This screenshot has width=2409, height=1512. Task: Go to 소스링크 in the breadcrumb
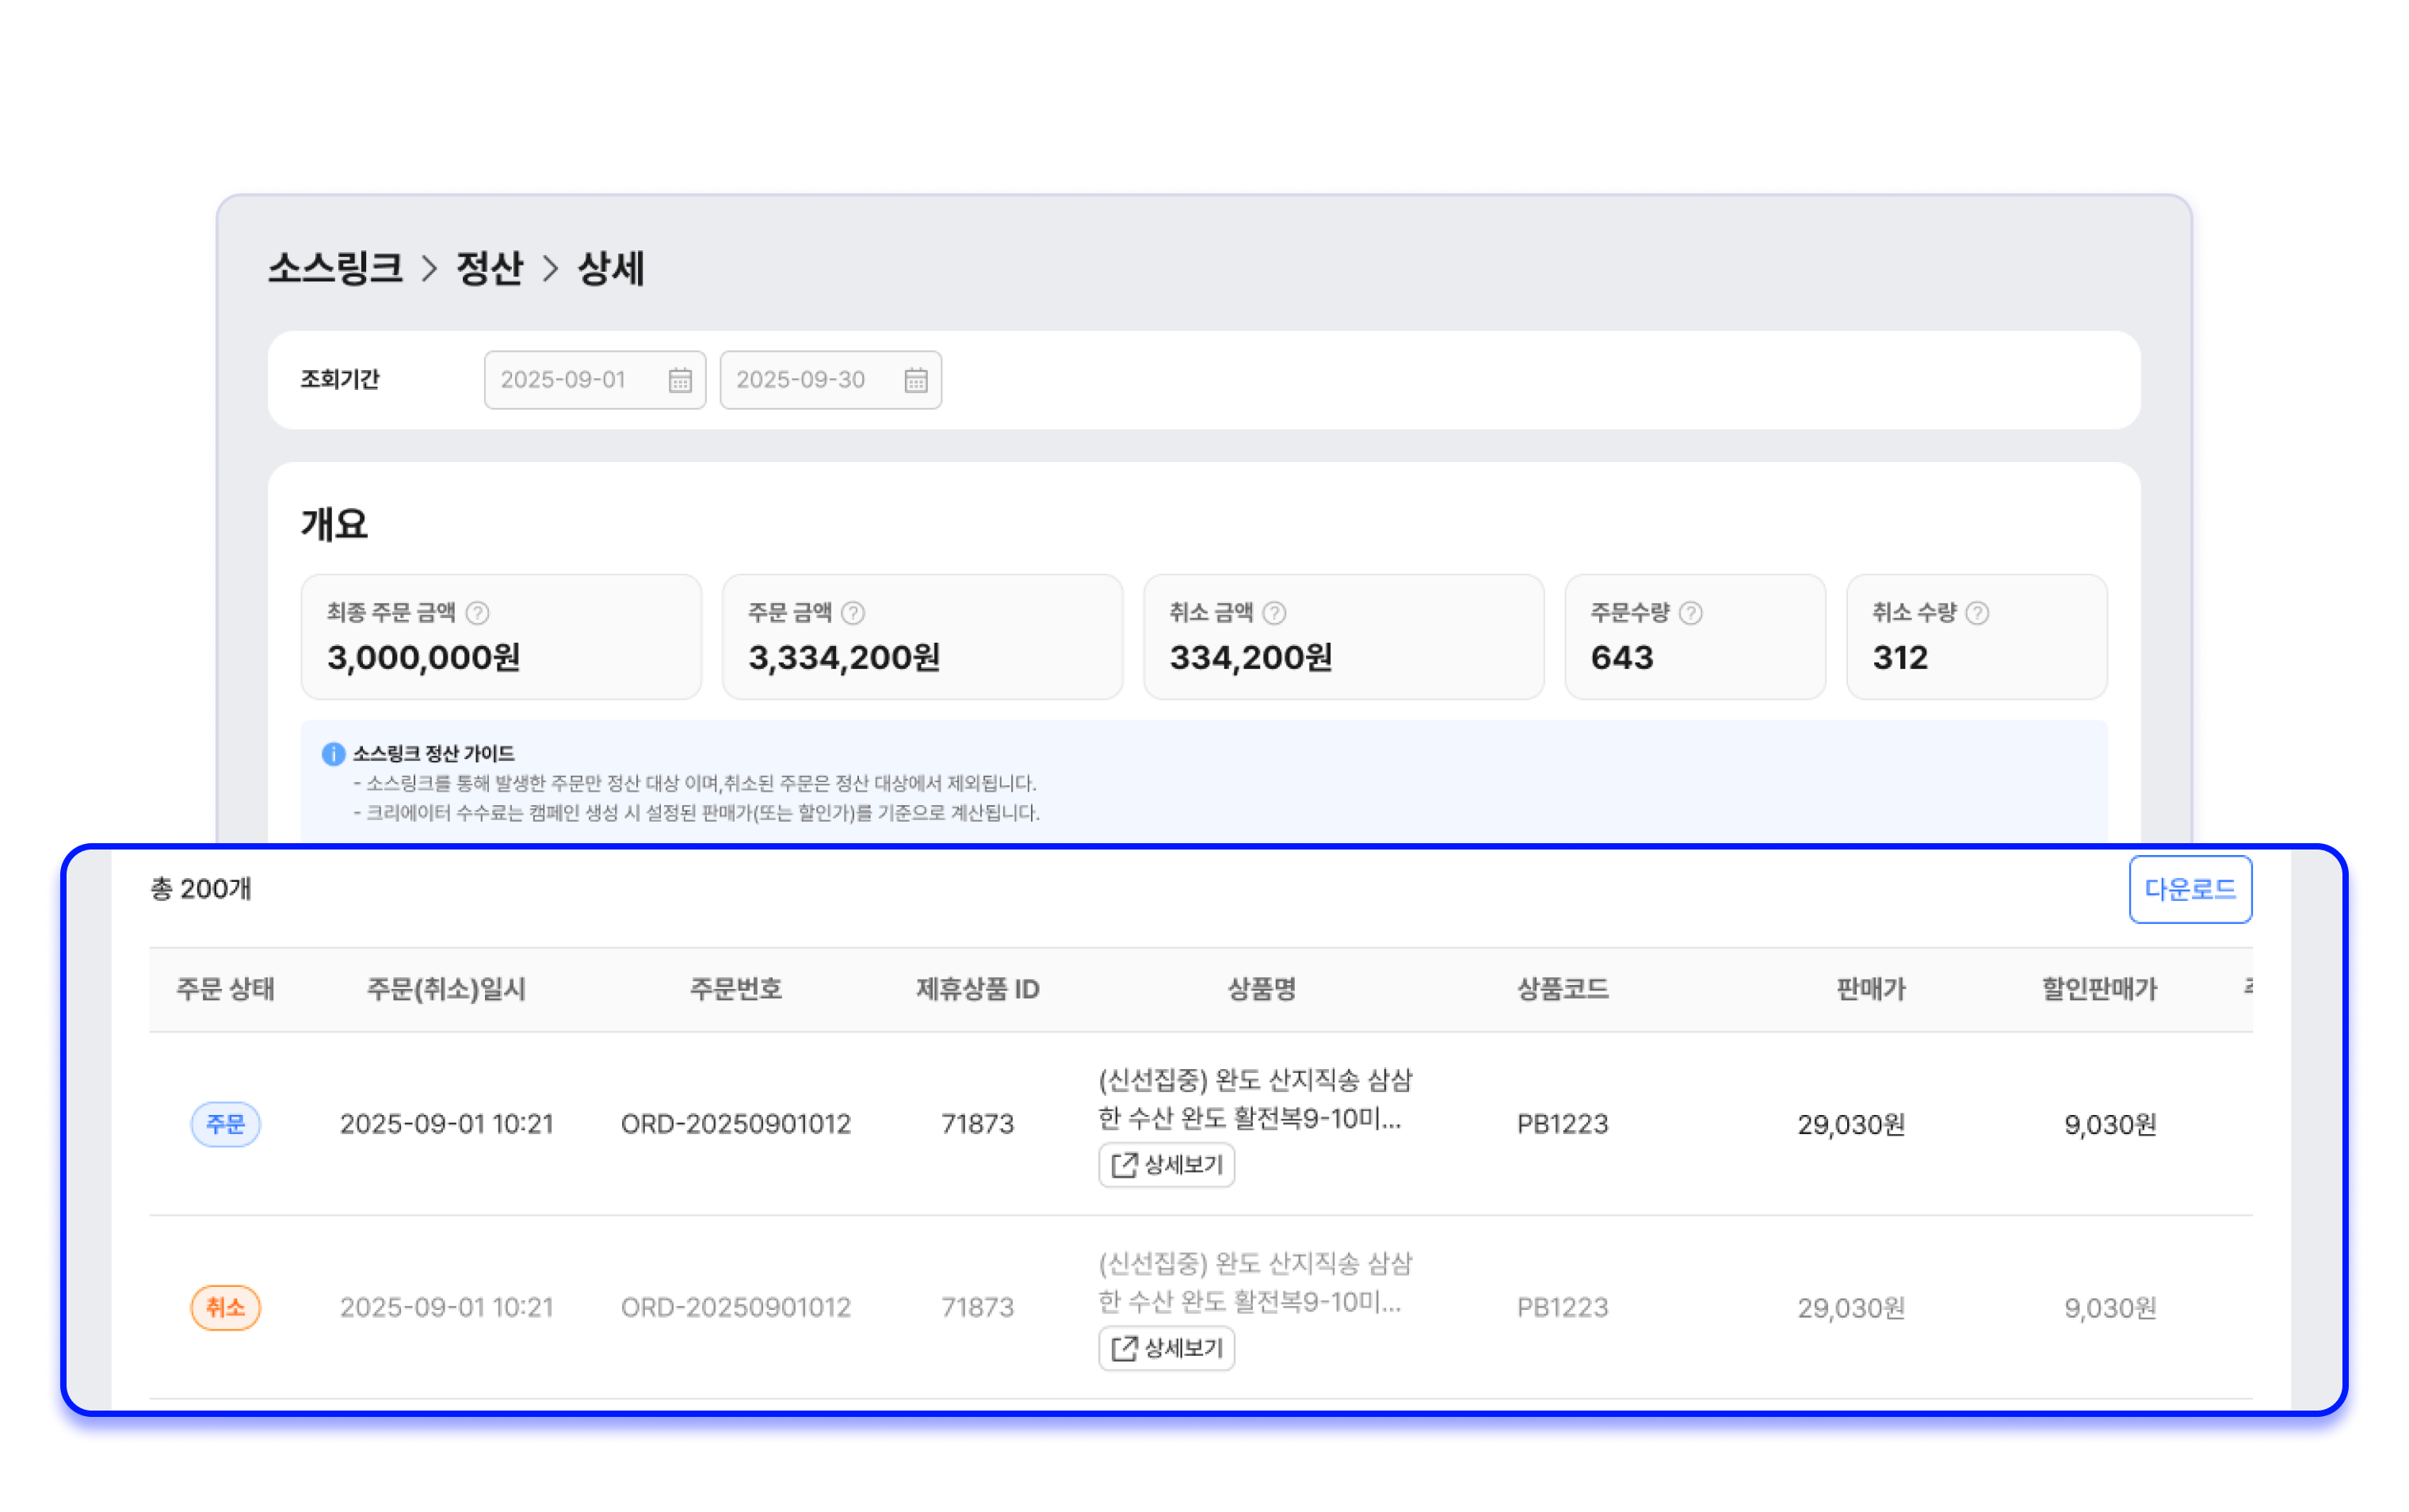point(335,268)
